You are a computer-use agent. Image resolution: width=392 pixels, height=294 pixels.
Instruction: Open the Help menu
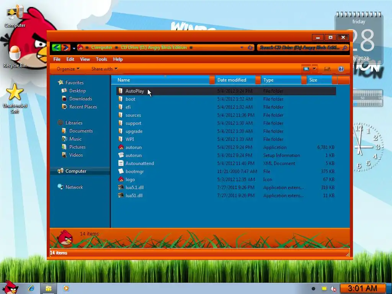(x=118, y=59)
